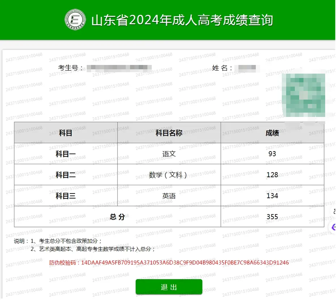Click the 数学 score 128
Viewport: 336px width, 301px height.
(272, 175)
